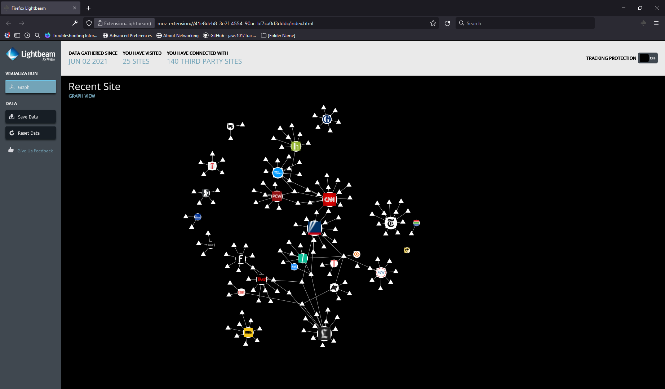Image resolution: width=665 pixels, height=389 pixels.
Task: Select the teal slanted-bar node
Action: (x=303, y=258)
